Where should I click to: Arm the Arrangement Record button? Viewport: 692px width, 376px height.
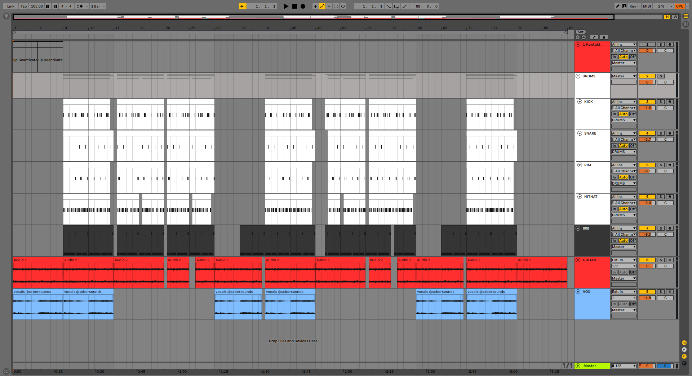pos(303,6)
